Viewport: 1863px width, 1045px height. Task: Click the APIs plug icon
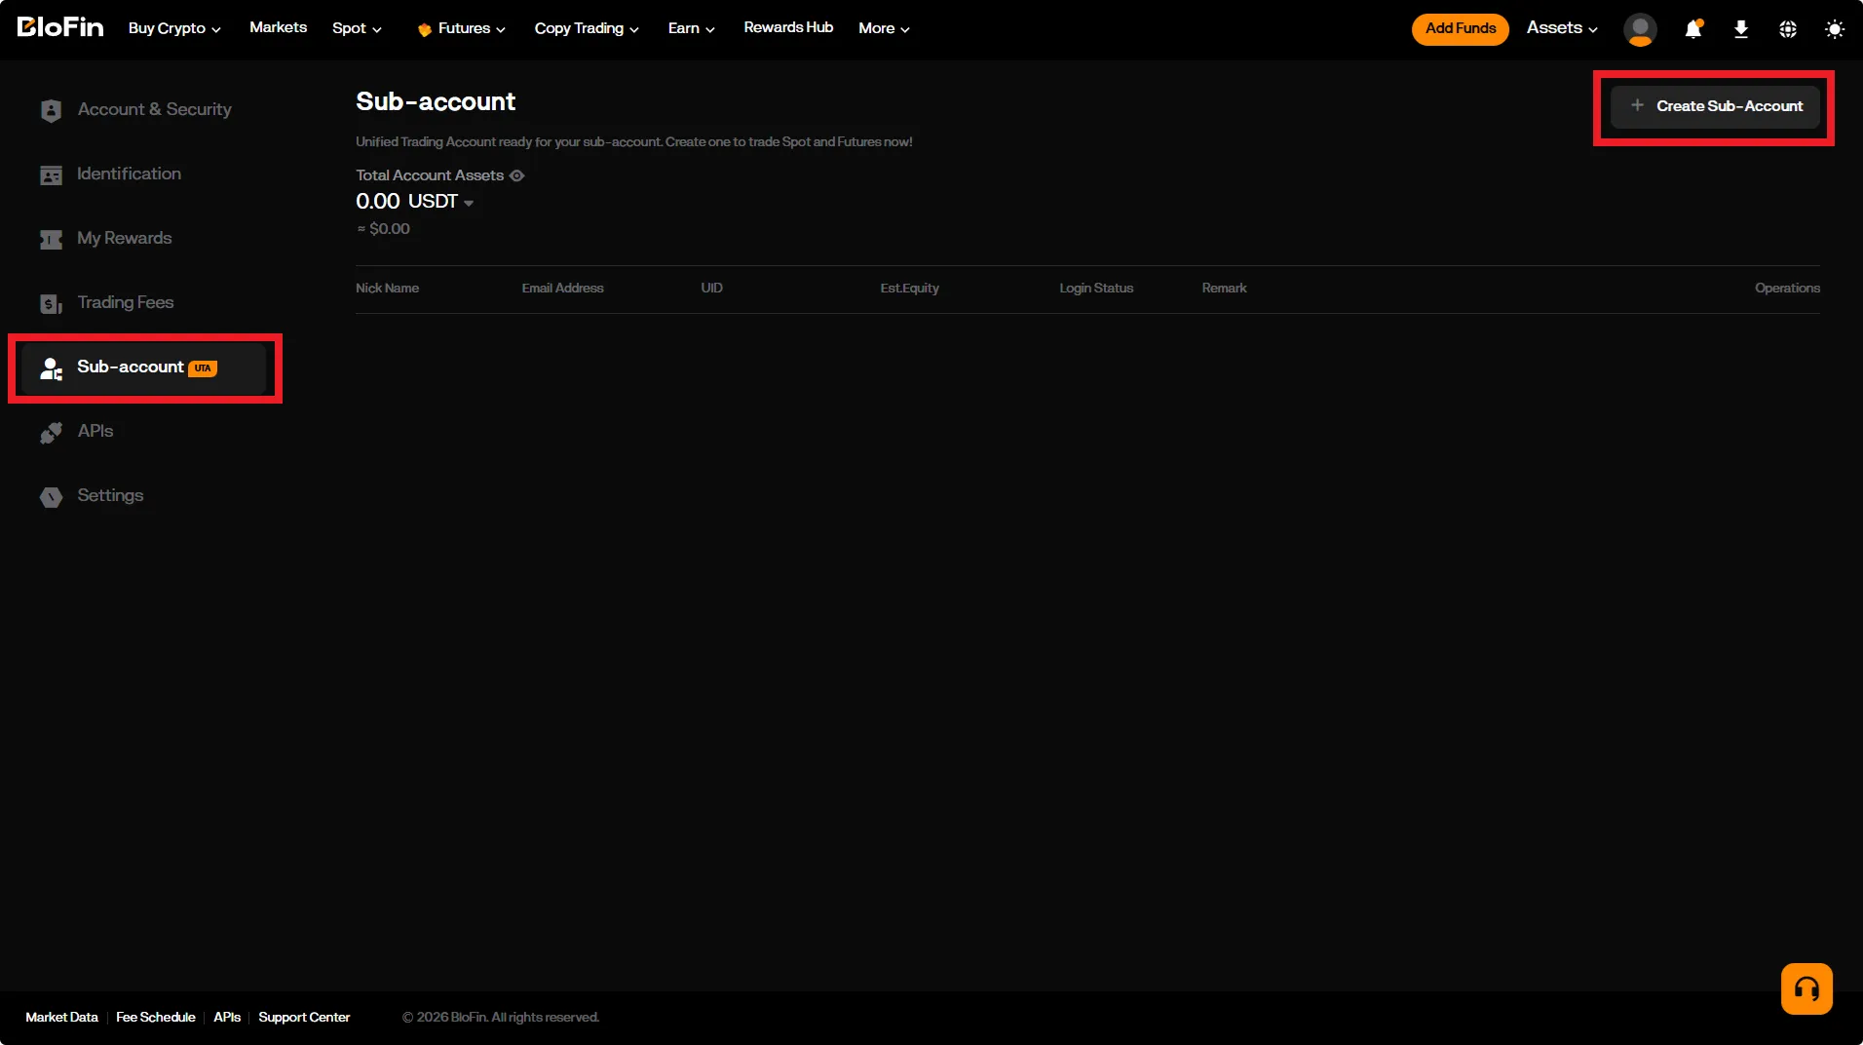[x=51, y=432]
